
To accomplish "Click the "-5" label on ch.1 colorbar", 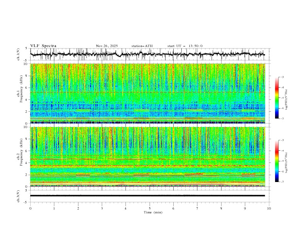I will [x=282, y=98].
